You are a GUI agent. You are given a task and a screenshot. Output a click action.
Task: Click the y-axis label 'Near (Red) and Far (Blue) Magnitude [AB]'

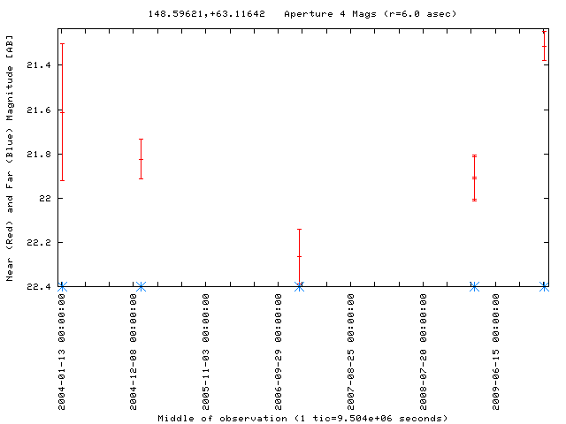point(10,158)
